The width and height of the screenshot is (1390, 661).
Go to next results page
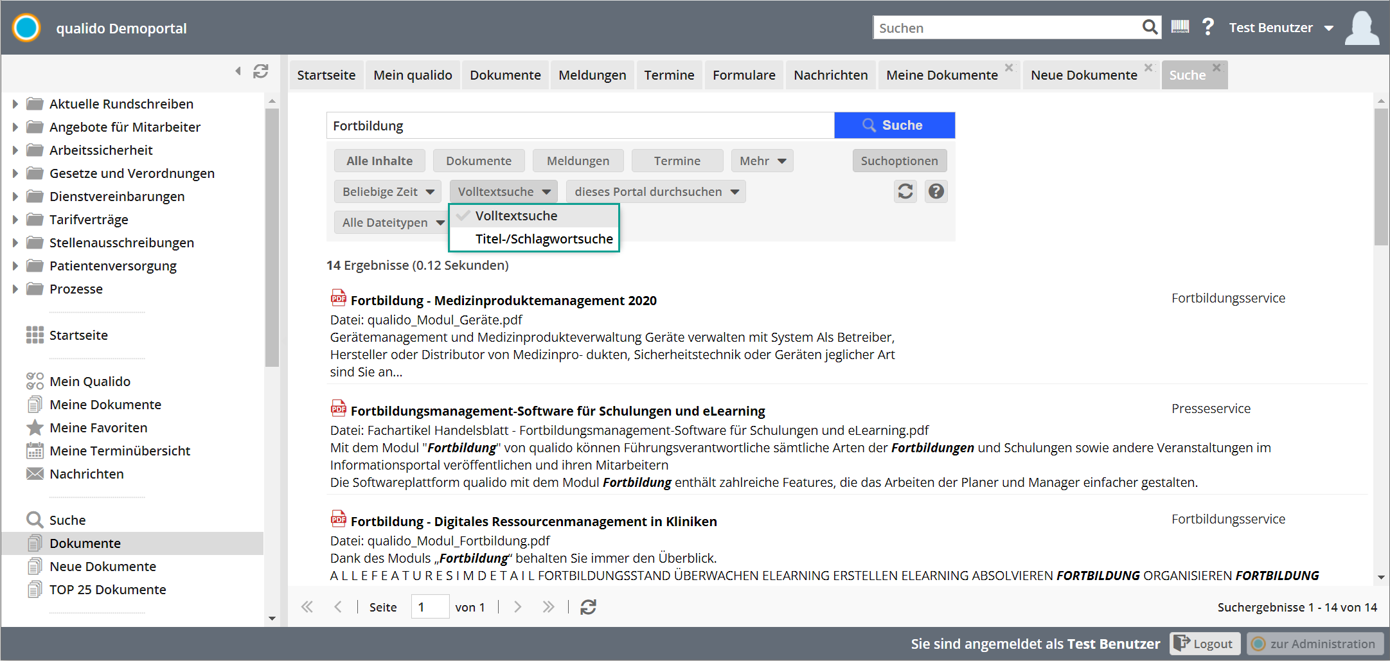pos(517,607)
